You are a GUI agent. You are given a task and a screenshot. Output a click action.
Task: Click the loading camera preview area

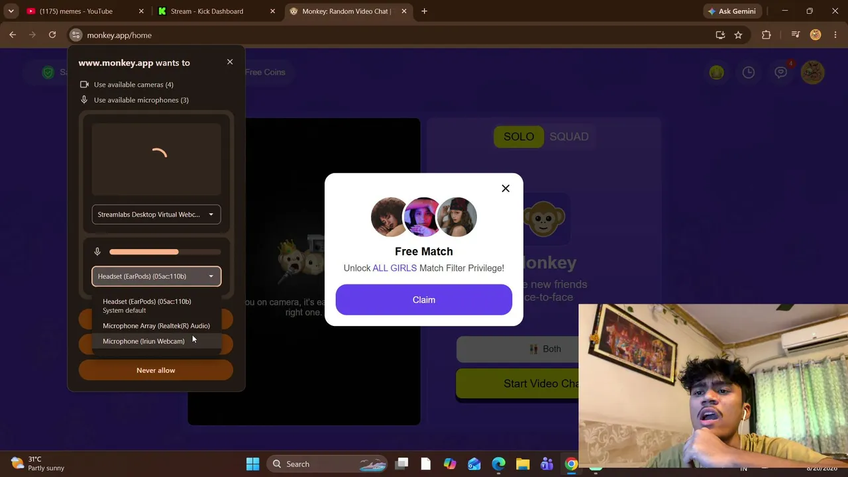click(156, 159)
